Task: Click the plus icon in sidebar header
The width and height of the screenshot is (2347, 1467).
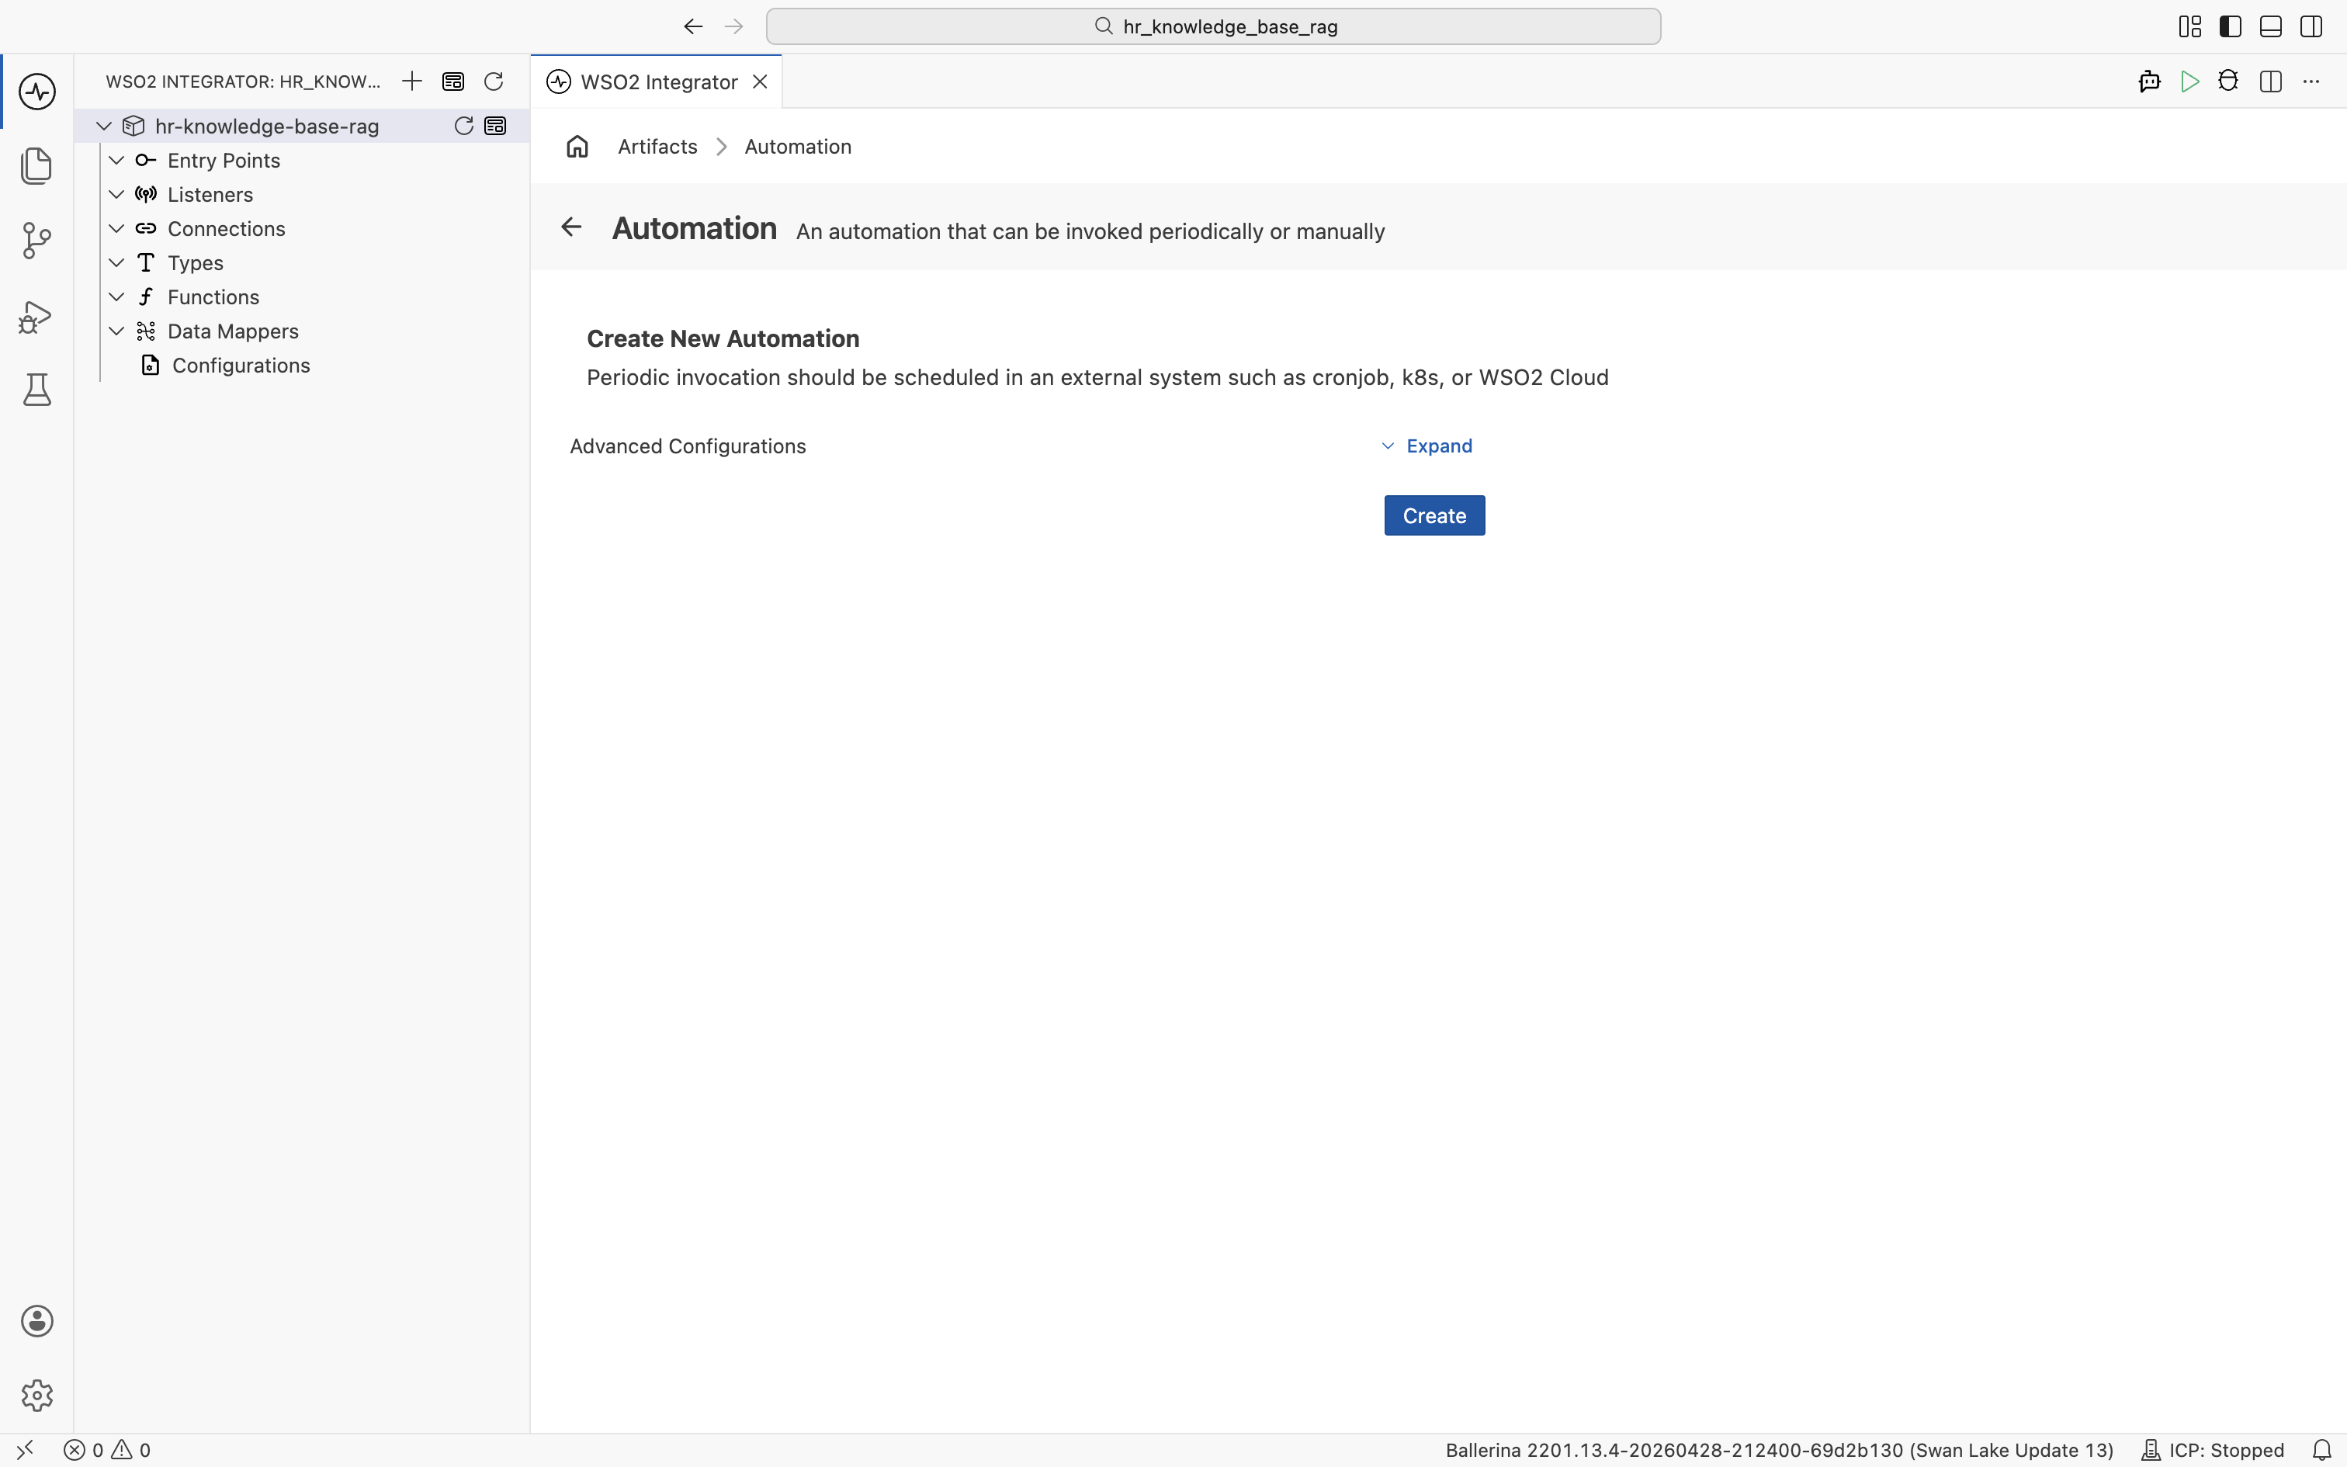Action: pos(412,81)
